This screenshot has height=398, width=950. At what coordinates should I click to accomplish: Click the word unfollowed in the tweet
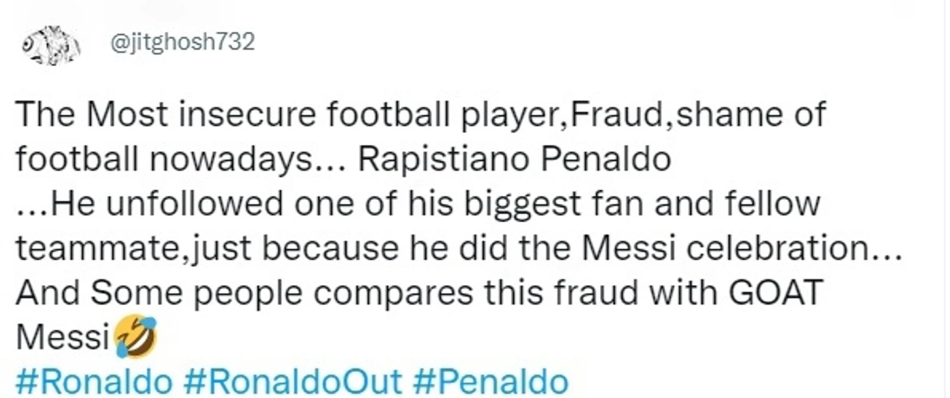click(195, 203)
